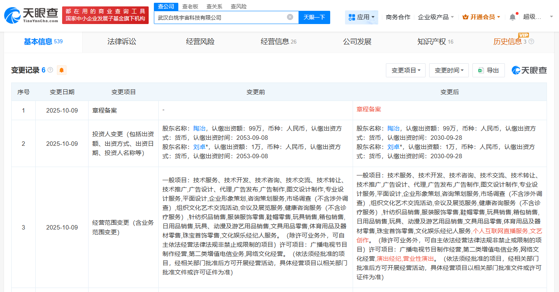The height and width of the screenshot is (292, 559).
Task: Click the Excel icon inside 导出 button
Action: [480, 70]
